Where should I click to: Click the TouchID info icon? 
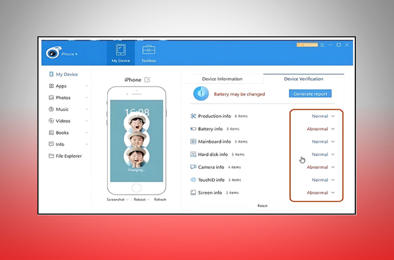pos(193,179)
